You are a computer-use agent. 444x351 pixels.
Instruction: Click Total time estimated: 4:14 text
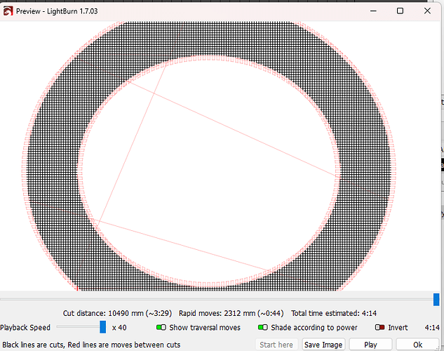pyautogui.click(x=334, y=313)
